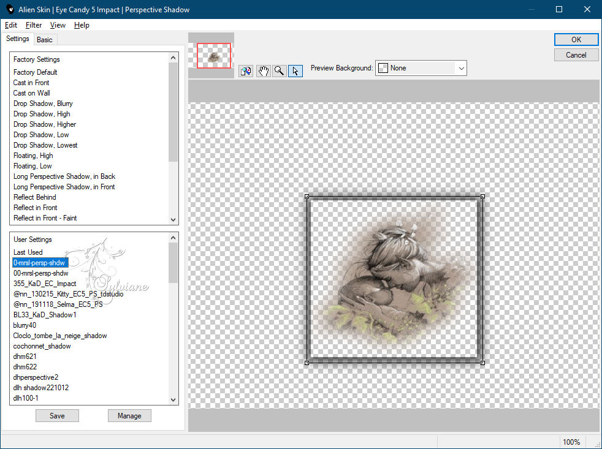Select the "Drop Shadow, Higher" preset
The width and height of the screenshot is (602, 449).
tap(45, 124)
